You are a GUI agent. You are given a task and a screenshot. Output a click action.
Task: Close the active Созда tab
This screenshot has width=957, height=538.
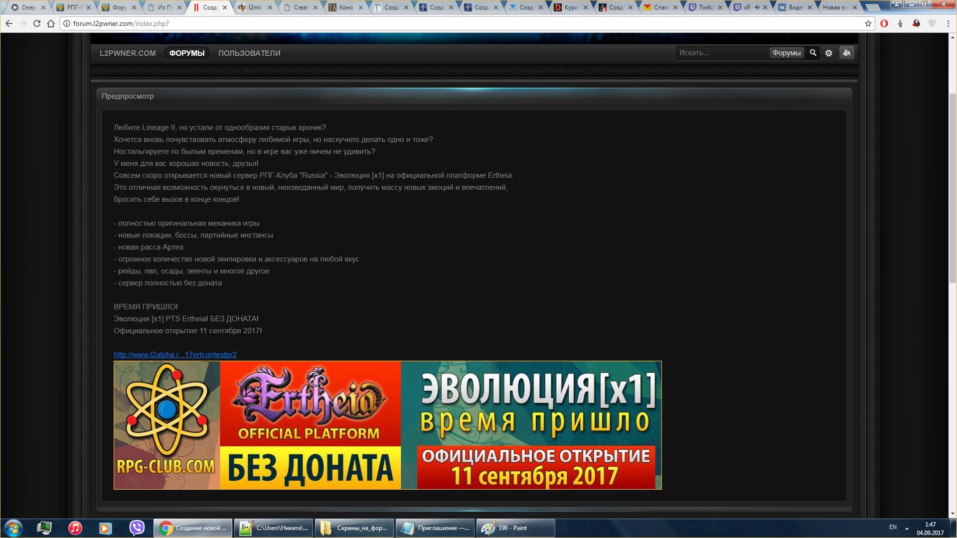[x=225, y=7]
